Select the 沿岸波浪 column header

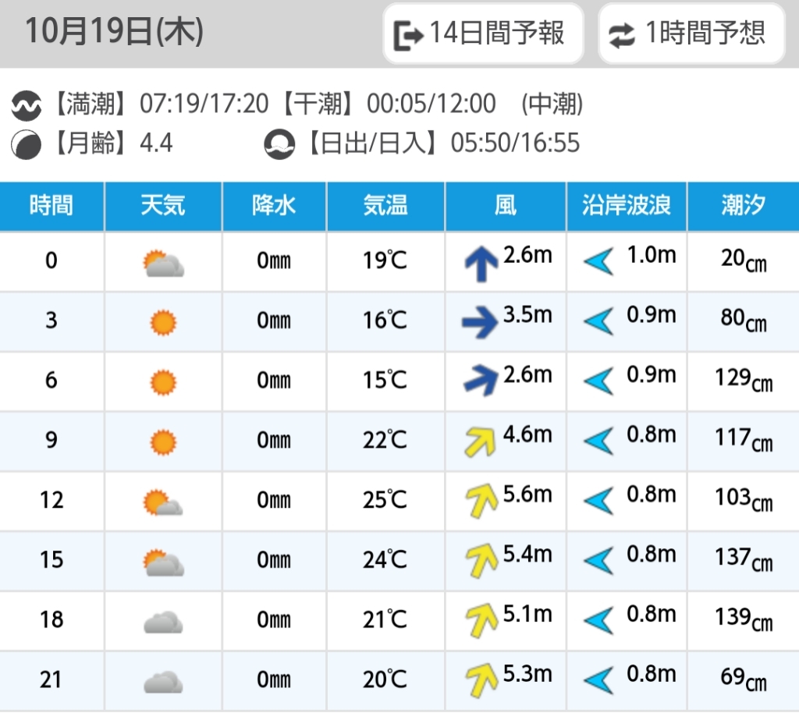627,206
